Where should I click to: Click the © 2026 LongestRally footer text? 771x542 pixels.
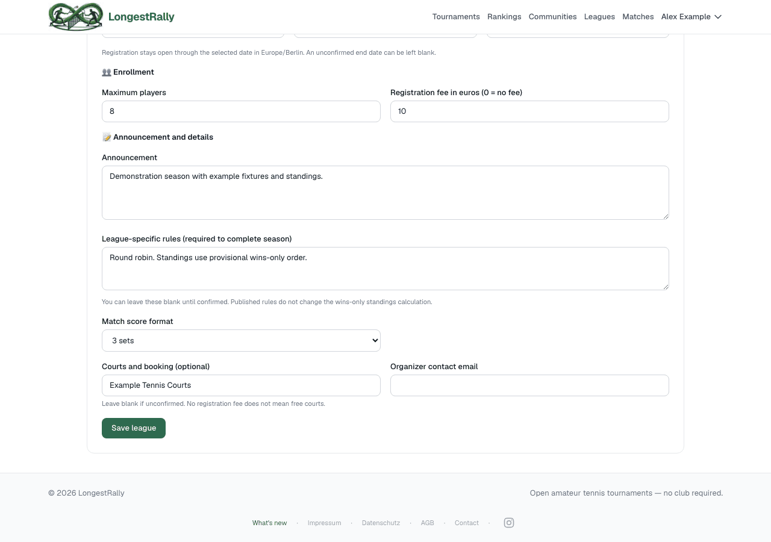pyautogui.click(x=86, y=493)
